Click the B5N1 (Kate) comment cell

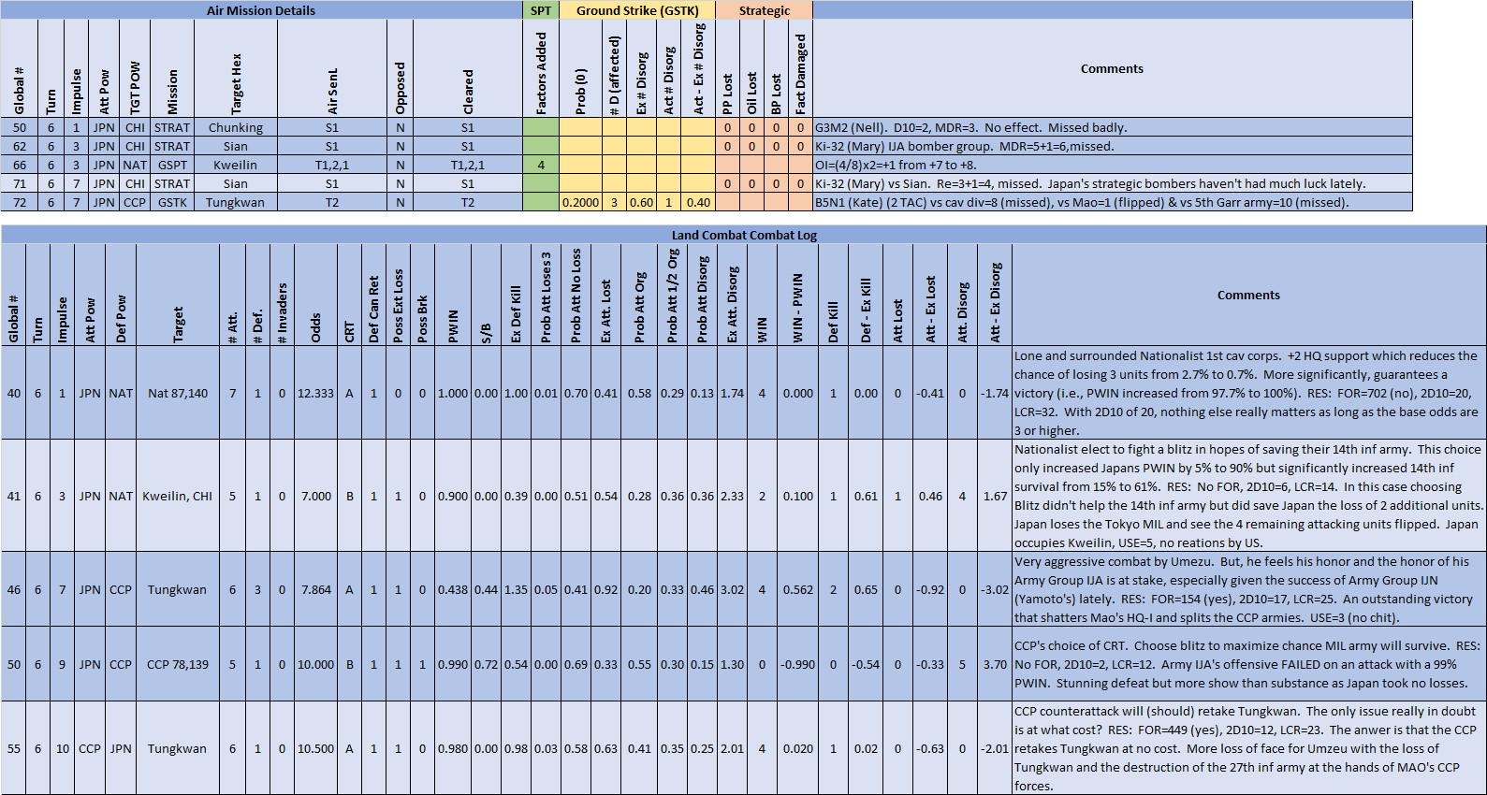tap(1112, 202)
